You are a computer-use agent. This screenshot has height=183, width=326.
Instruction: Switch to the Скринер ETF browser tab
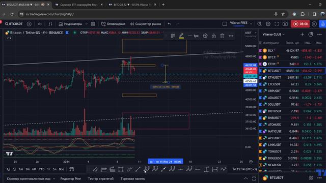[78, 5]
